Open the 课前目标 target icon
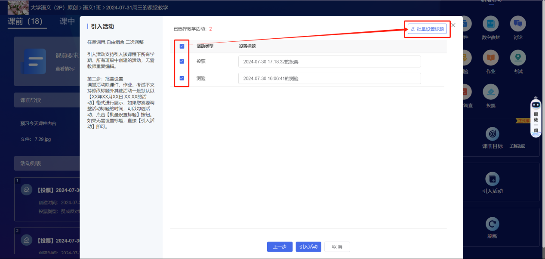Viewport: 545px width, 259px height. click(x=492, y=134)
